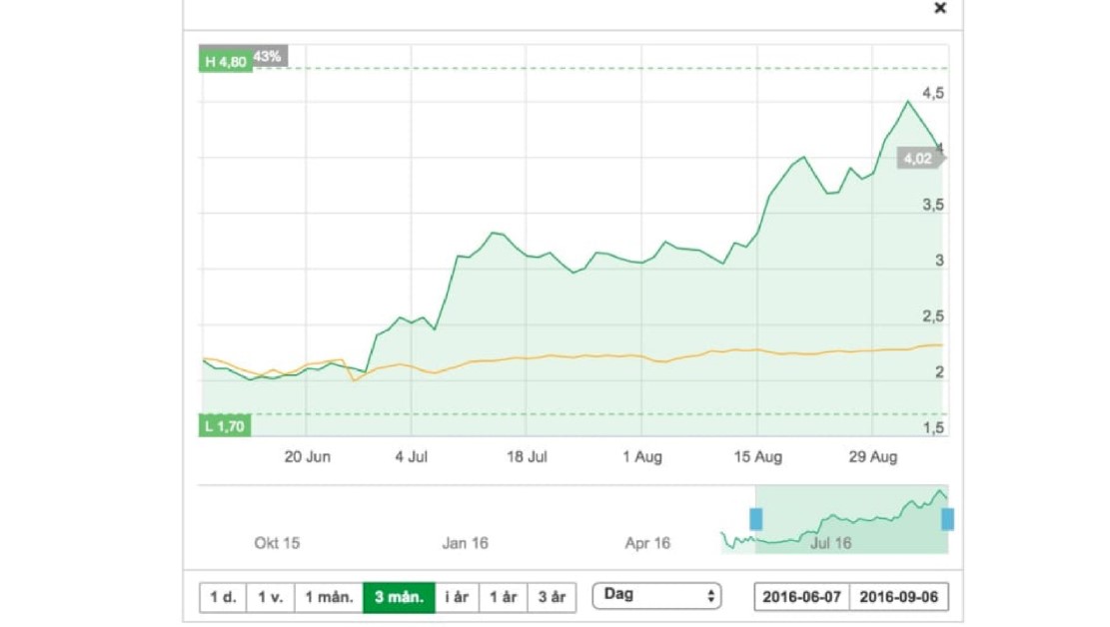Click the Okt 15 label in the navigator
1110x627 pixels.
point(277,543)
